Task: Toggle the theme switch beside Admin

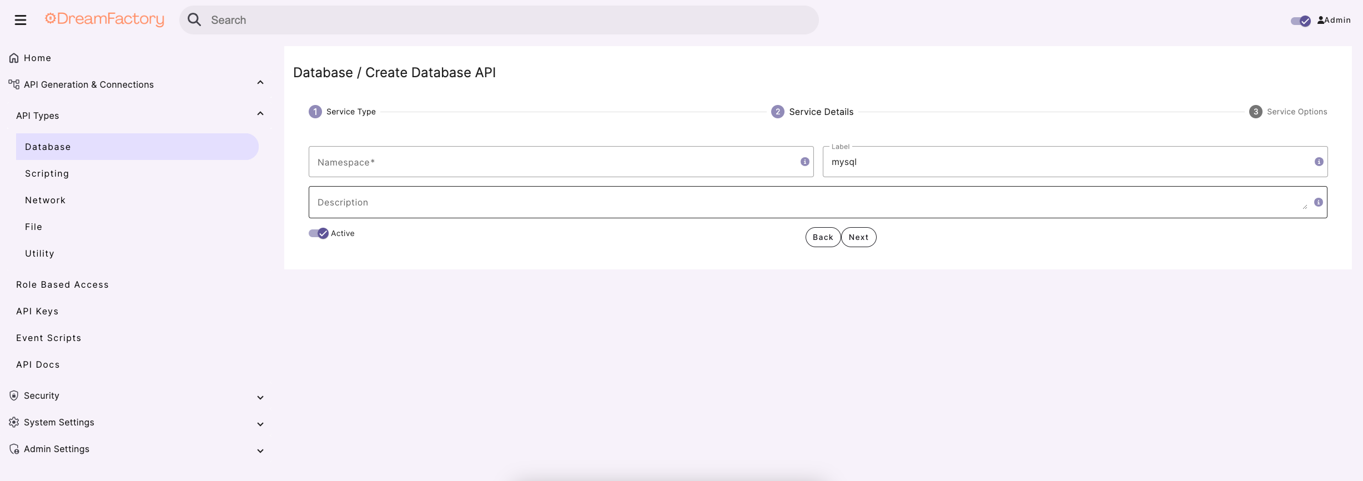Action: (x=1300, y=21)
